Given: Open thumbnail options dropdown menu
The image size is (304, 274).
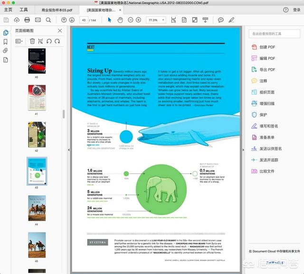Looking at the screenshot, I should pos(19,41).
